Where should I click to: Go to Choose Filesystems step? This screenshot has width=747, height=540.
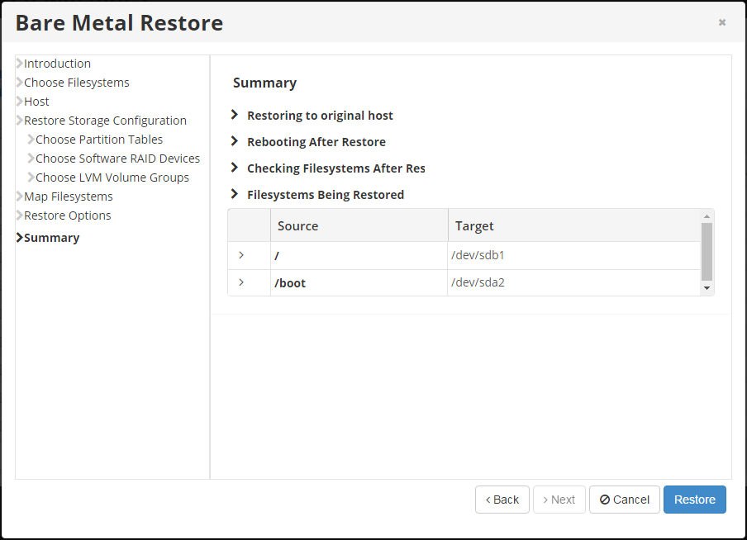tap(76, 83)
